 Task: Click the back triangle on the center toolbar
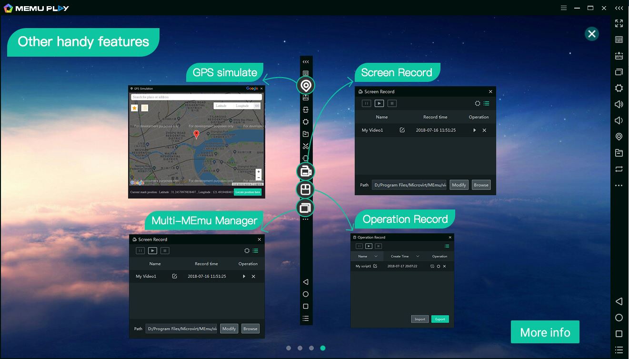click(x=306, y=282)
